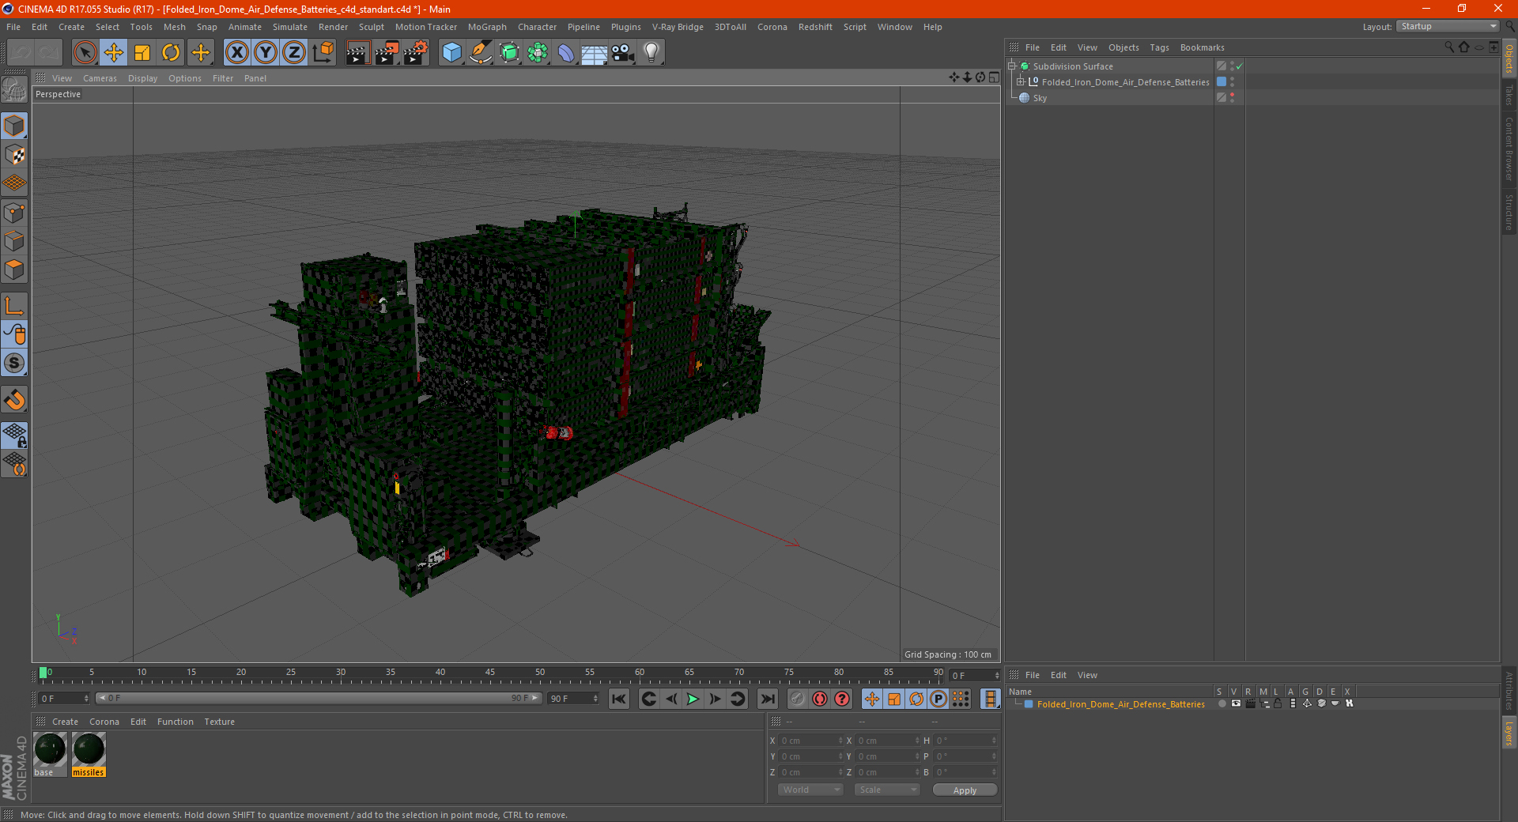Play the animation forward
This screenshot has height=822, width=1518.
pyautogui.click(x=693, y=699)
